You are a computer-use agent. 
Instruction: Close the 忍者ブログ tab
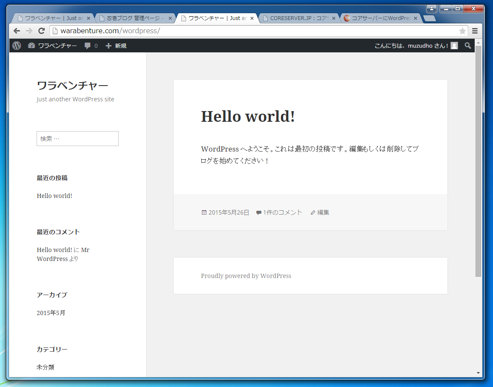170,18
